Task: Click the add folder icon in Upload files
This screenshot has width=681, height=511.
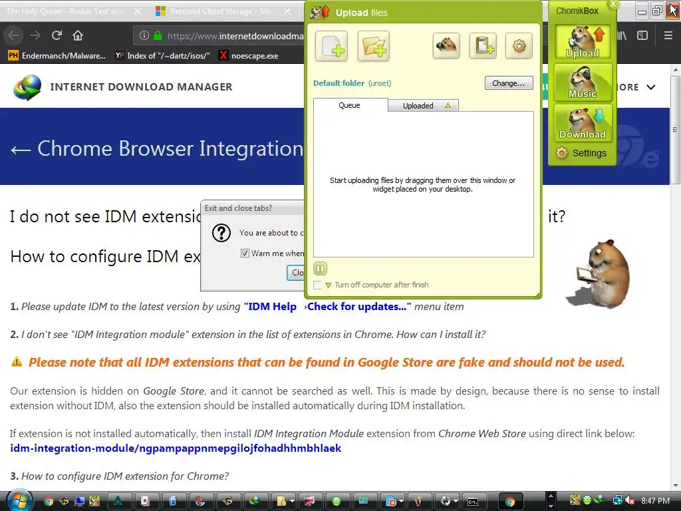Action: pyautogui.click(x=374, y=46)
